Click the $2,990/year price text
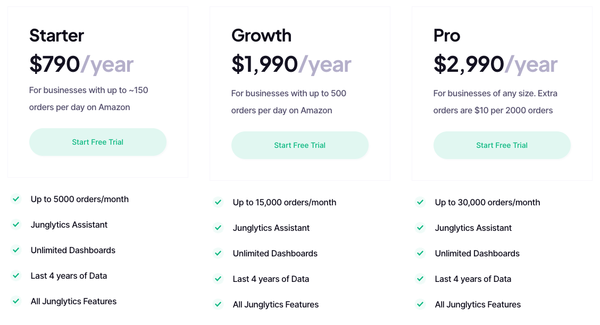Viewport: 600px width, 325px height. 495,64
